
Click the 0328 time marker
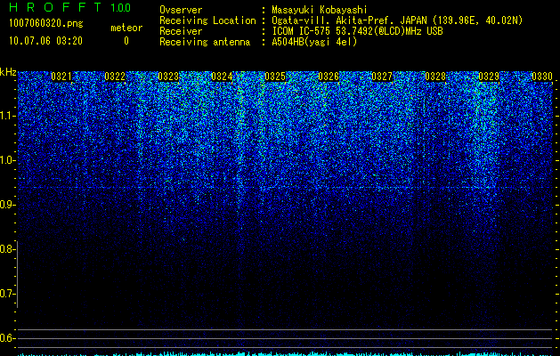point(435,77)
